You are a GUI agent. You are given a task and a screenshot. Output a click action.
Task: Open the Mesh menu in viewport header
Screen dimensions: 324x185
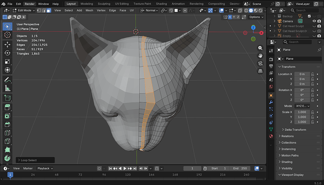coord(89,10)
